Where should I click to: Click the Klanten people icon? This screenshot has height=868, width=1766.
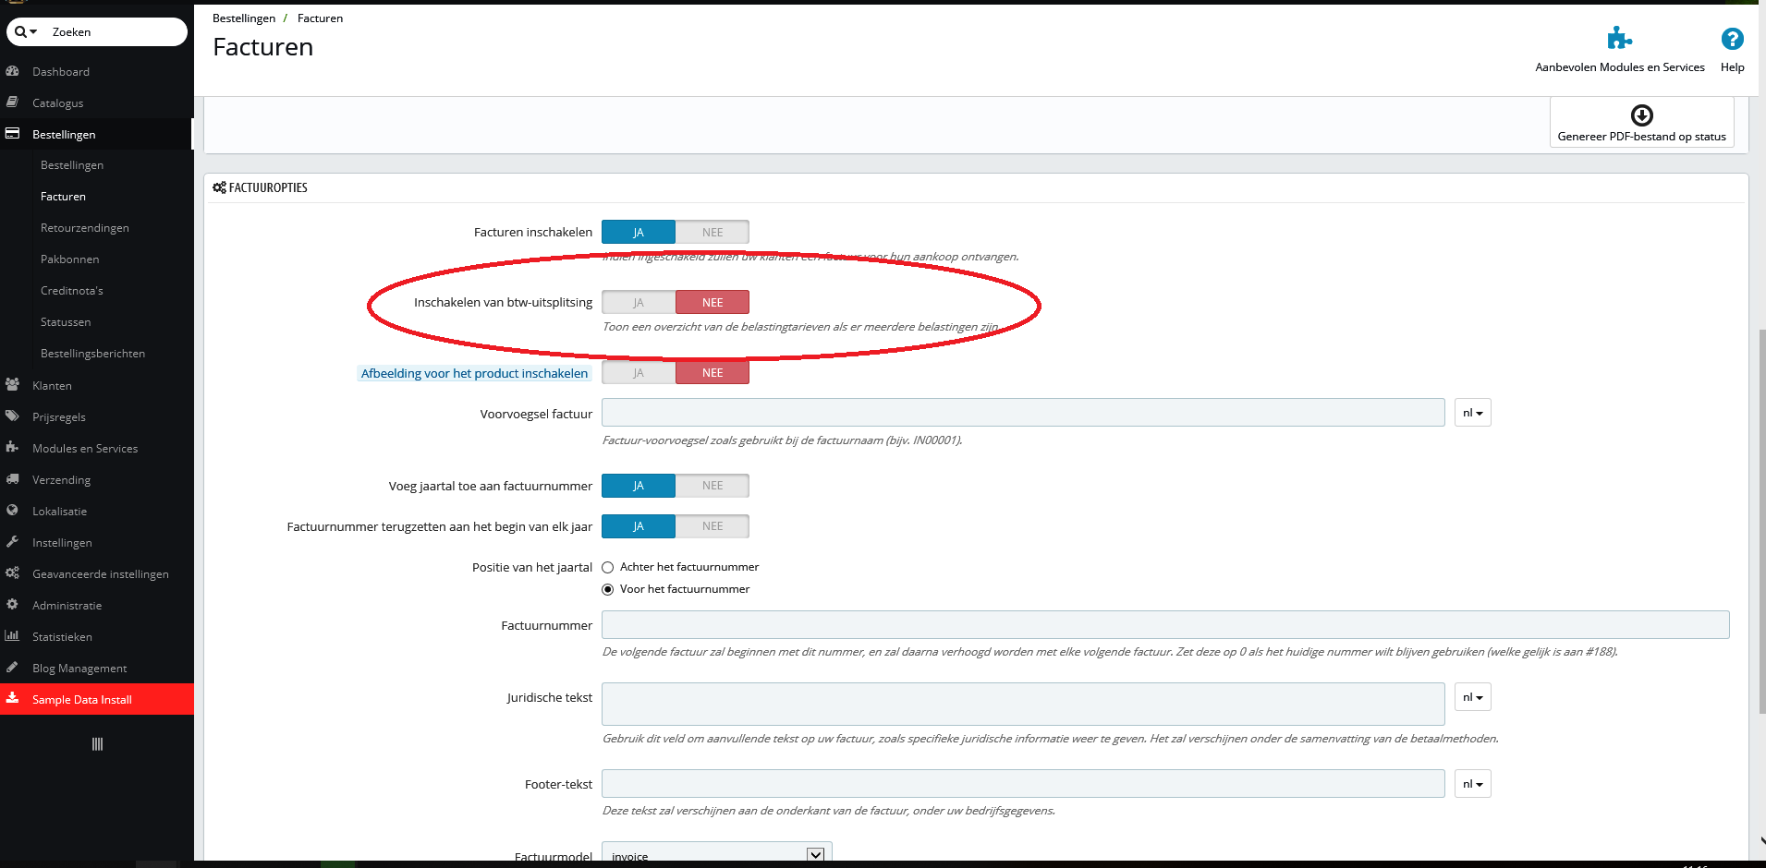13,385
